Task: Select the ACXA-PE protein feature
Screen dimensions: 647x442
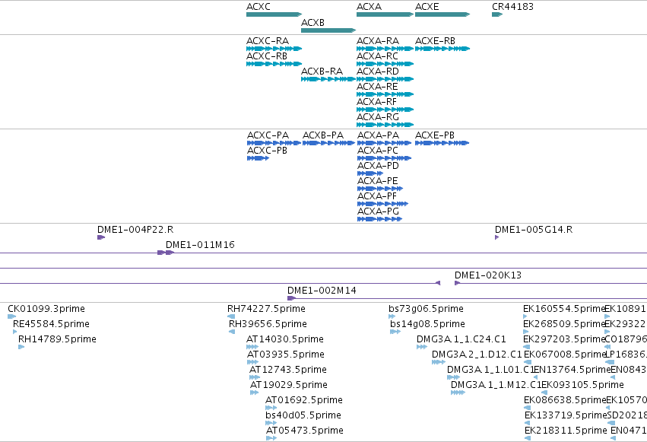Action: click(380, 189)
